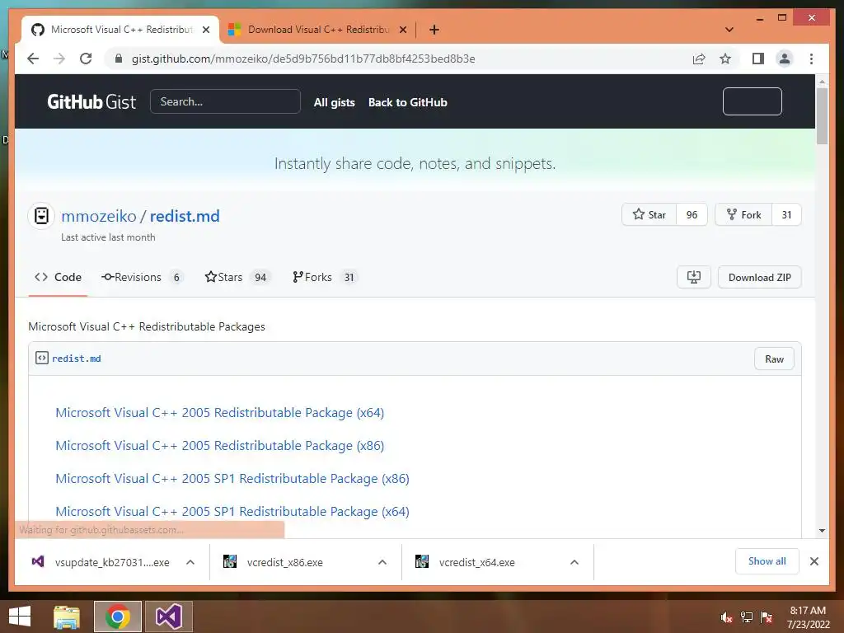The width and height of the screenshot is (844, 633).
Task: Click the page scrollbar up arrow
Action: pos(822,82)
